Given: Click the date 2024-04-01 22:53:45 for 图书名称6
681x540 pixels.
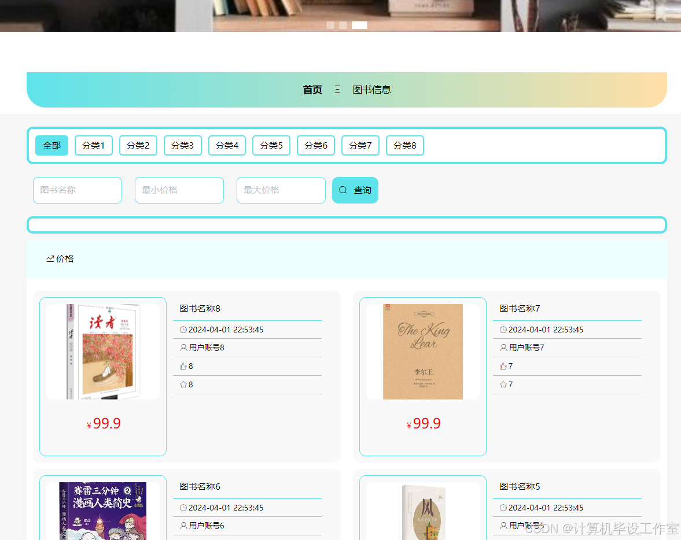Looking at the screenshot, I should pyautogui.click(x=226, y=508).
